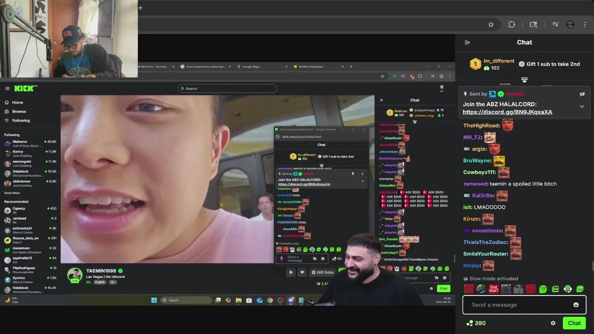Viewport: 594px width, 334px height.
Task: Click username SmiteYourRouter in chat
Action: [x=485, y=254]
